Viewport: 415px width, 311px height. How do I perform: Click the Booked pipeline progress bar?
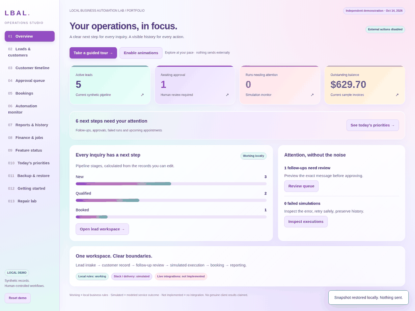171,217
